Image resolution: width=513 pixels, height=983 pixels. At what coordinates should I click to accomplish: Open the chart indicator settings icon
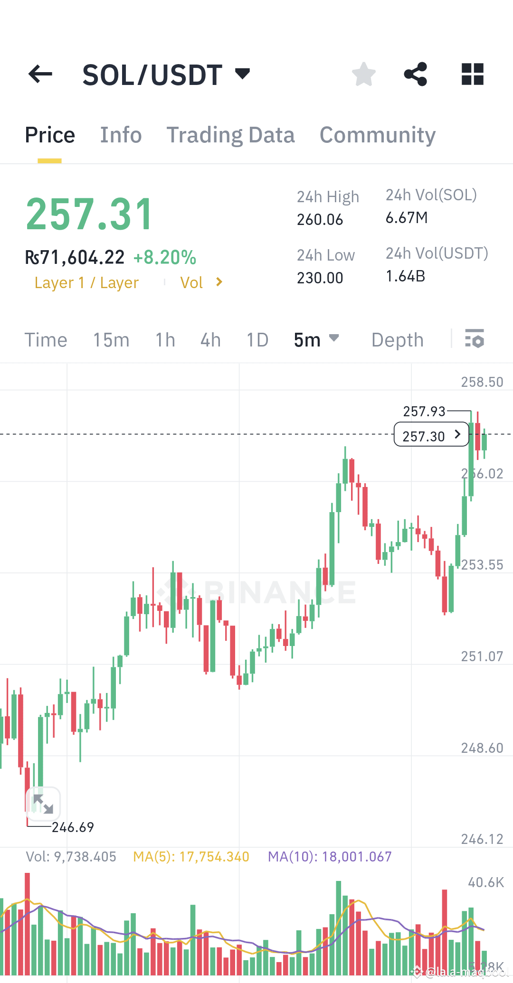click(x=475, y=339)
